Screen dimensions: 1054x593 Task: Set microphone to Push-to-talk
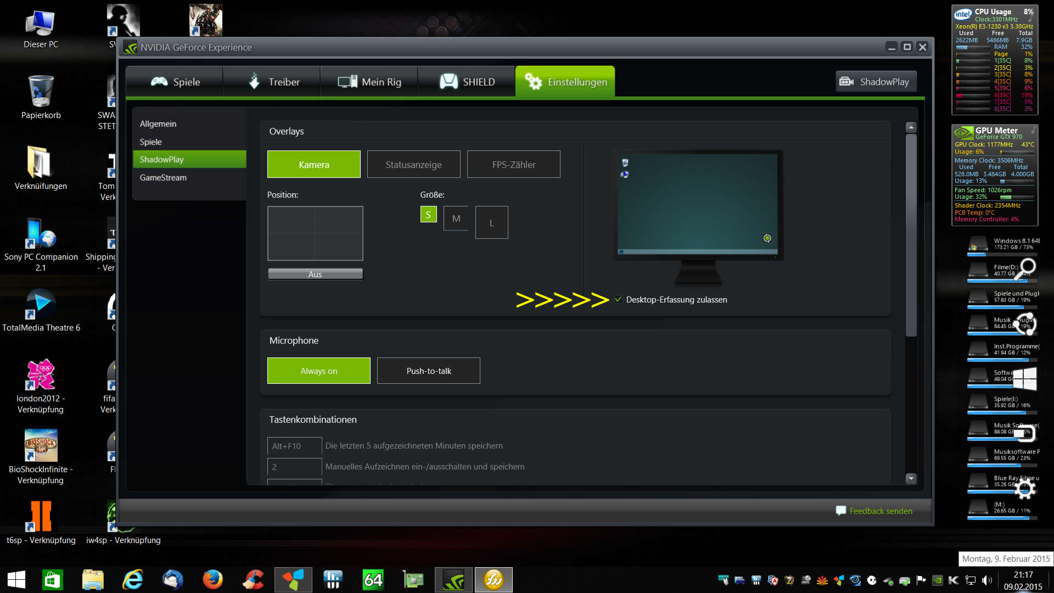pos(429,371)
